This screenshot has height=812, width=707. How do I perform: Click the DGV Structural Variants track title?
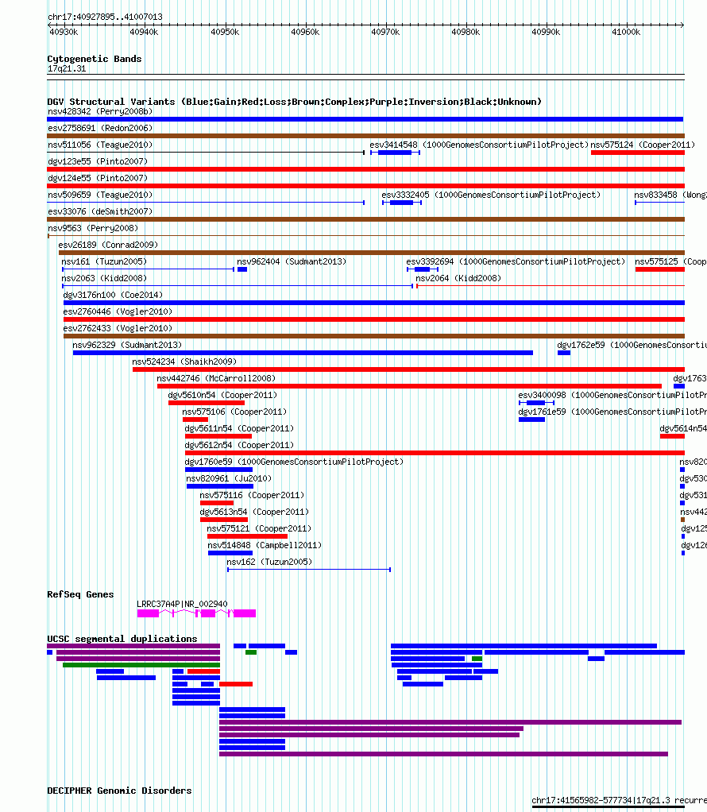[x=294, y=102]
